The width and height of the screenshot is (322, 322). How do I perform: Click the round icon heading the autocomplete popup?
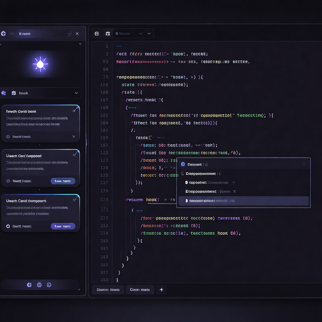pos(183,164)
